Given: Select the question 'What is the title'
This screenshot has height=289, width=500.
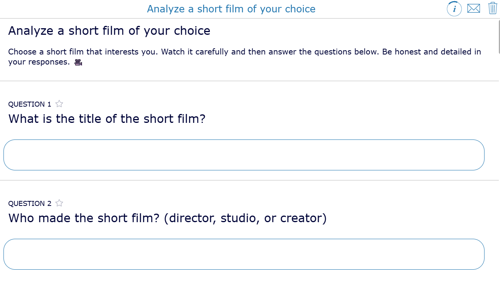Looking at the screenshot, I should 107,119.
